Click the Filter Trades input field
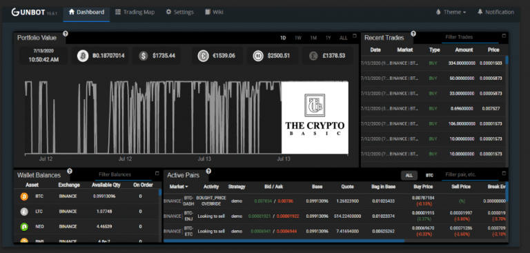 click(x=470, y=37)
